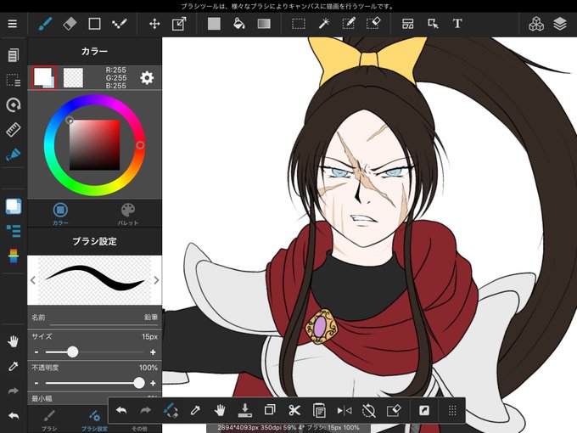Select the eyedropper in left sidebar

coord(14,367)
